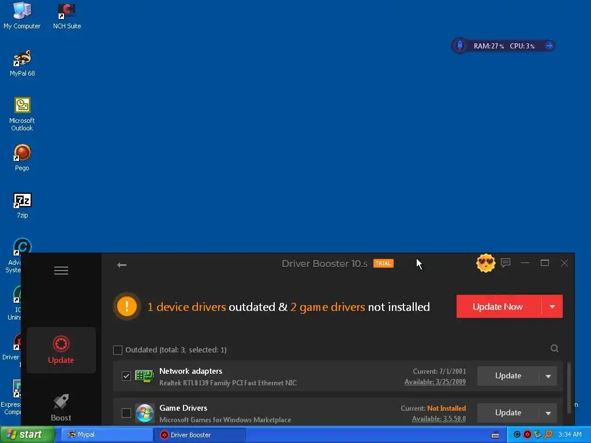Uncheck the Network adapters checkbox
Image resolution: width=591 pixels, height=443 pixels.
(126, 376)
